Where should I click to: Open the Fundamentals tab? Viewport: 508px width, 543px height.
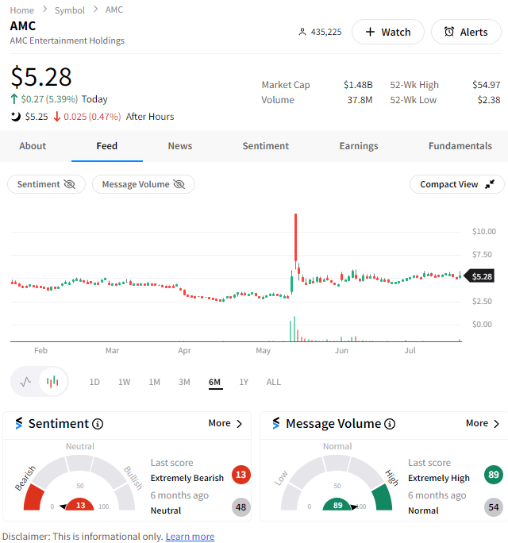460,146
